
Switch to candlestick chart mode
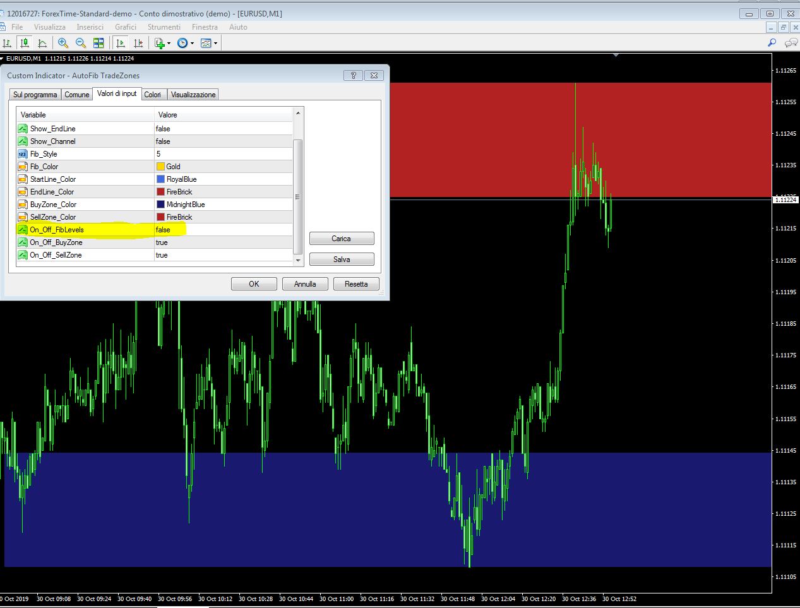click(x=25, y=43)
